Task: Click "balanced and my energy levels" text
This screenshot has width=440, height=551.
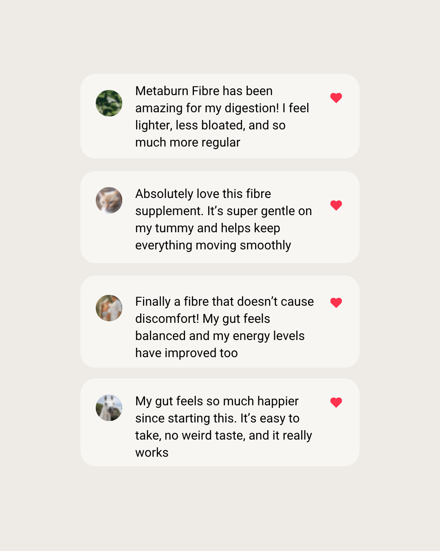Action: coord(220,336)
